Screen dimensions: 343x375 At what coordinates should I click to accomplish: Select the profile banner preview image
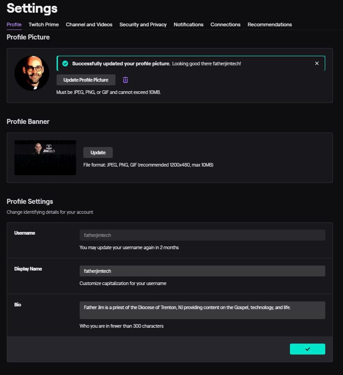pyautogui.click(x=45, y=157)
